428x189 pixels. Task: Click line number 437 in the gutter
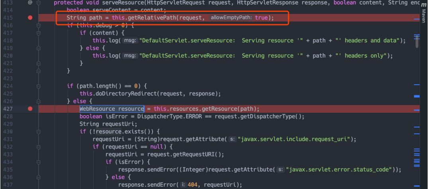coord(7,185)
